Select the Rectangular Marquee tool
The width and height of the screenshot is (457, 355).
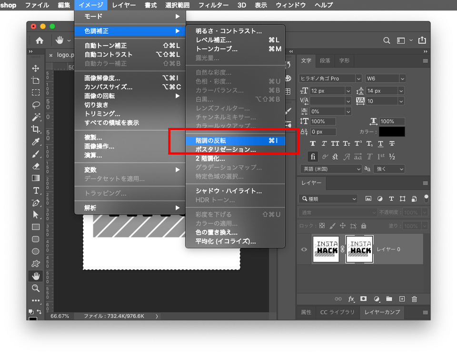point(36,93)
